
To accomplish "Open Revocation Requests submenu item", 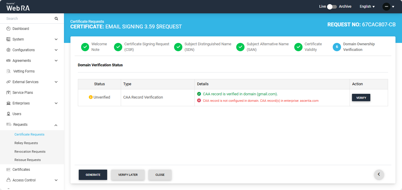I will (30, 152).
